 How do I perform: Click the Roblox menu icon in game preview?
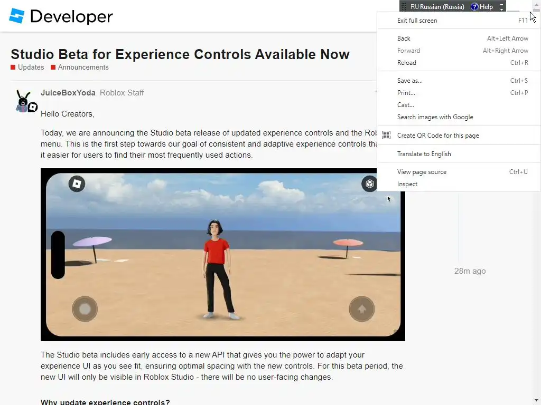(x=77, y=184)
